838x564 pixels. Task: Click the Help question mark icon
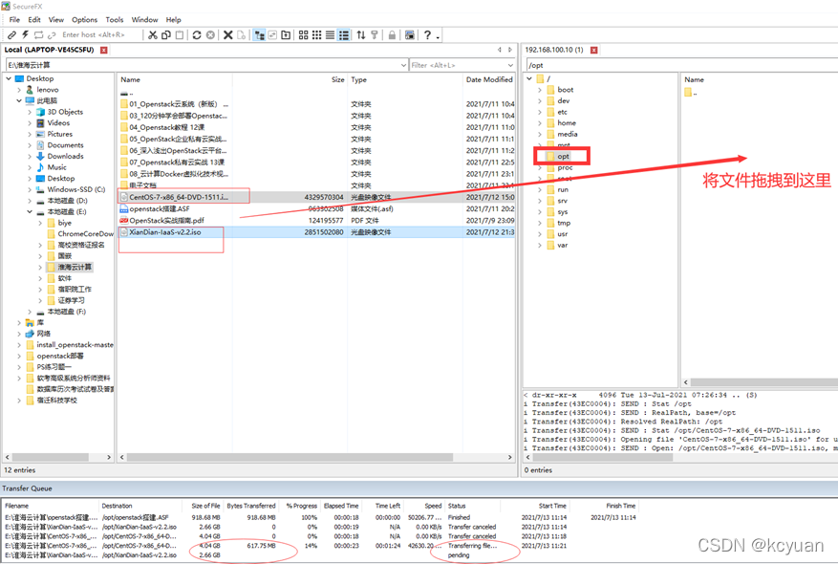427,34
